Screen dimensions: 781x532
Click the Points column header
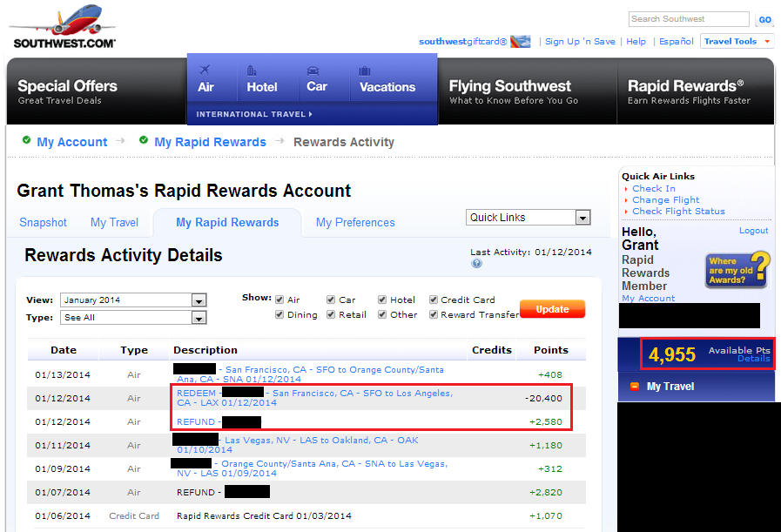point(551,350)
